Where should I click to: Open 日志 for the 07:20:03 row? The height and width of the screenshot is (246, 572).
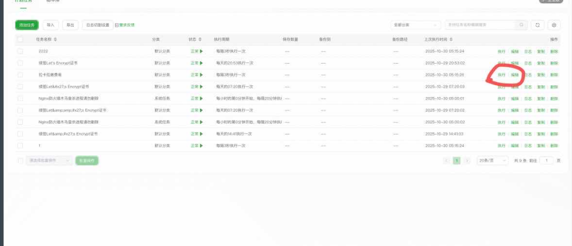point(528,86)
